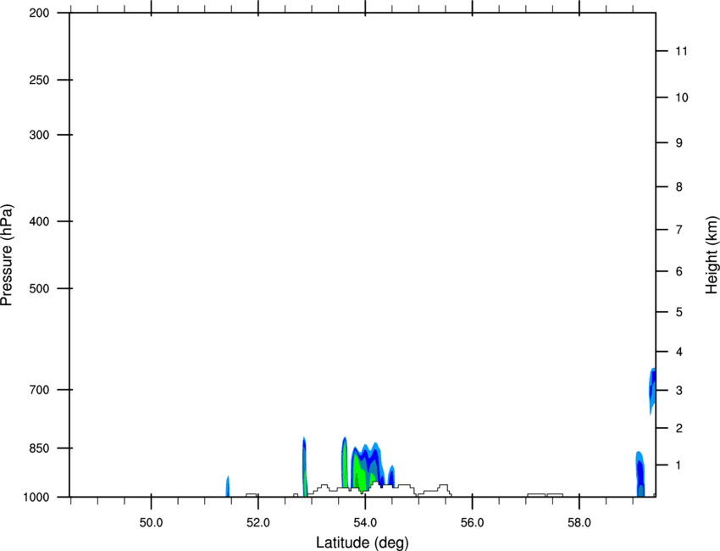Click the blue contour blob near 700 hPa at right edge
The image size is (720, 551).
pyautogui.click(x=652, y=391)
